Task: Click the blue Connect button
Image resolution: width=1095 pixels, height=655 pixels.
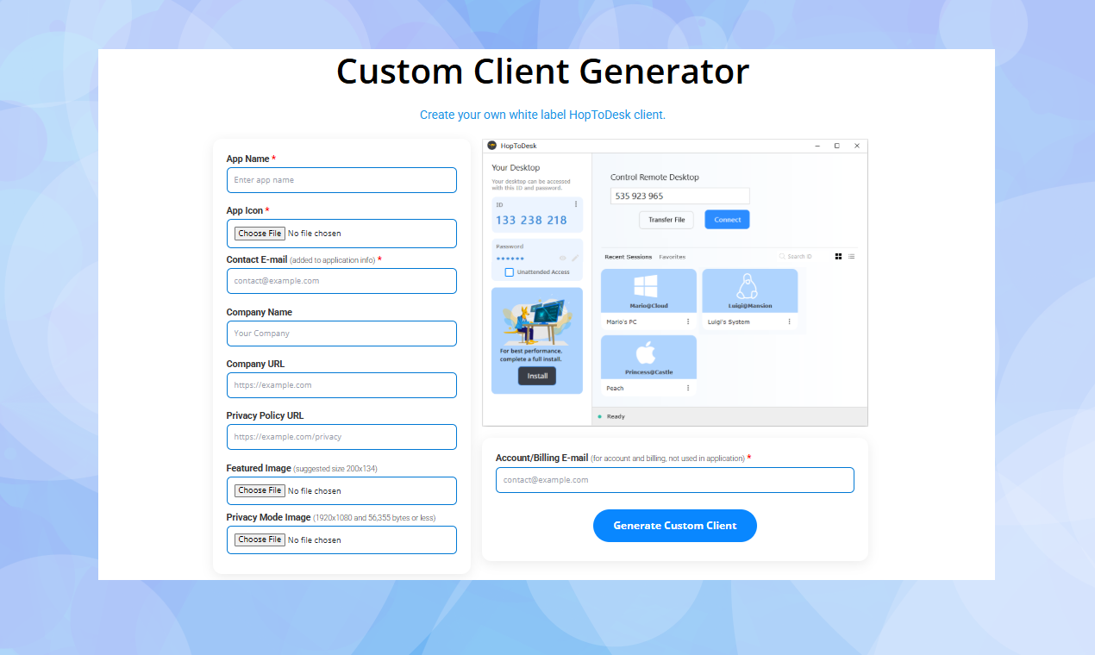Action: [x=728, y=220]
